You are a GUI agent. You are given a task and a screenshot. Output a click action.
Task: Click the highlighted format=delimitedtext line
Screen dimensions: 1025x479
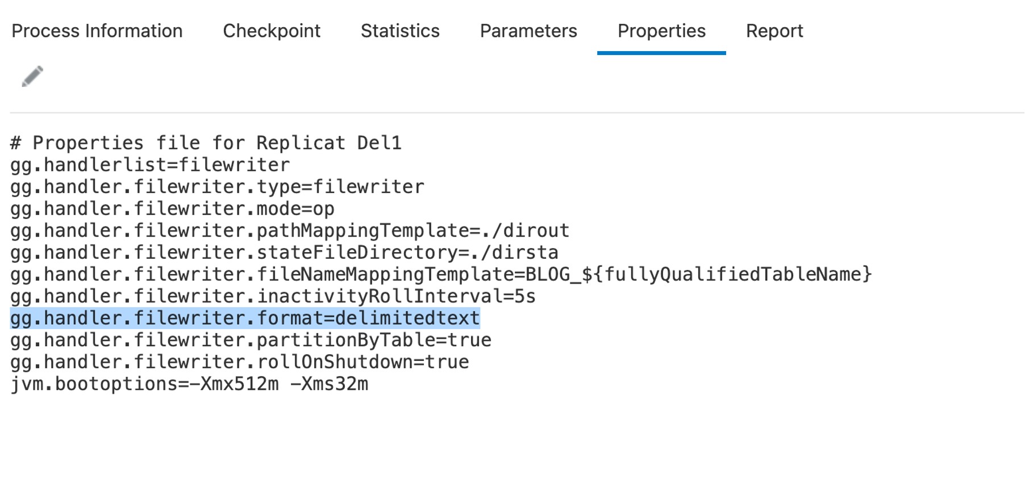tap(245, 318)
